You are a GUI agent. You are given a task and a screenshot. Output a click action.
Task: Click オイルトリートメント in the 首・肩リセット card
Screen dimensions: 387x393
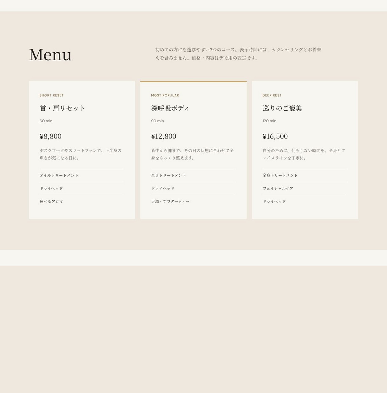tap(59, 175)
